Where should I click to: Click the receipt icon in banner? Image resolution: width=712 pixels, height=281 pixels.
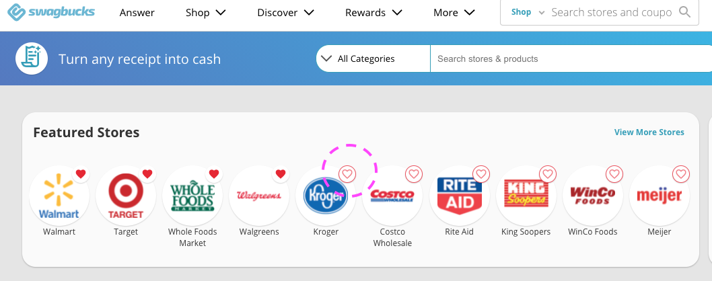point(32,58)
